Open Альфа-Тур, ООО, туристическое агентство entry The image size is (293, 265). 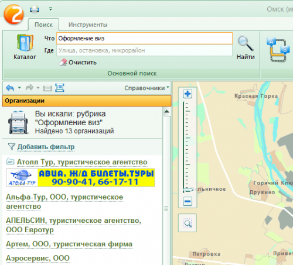(x=64, y=202)
